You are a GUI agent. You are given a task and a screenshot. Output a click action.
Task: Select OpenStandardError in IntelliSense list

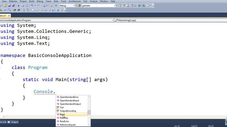pyautogui.click(x=72, y=97)
